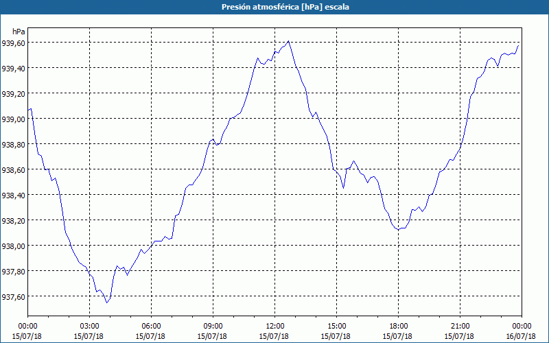549x343 pixels.
Task: Click the pressure curve peak near 12:40
Action: pyautogui.click(x=288, y=41)
